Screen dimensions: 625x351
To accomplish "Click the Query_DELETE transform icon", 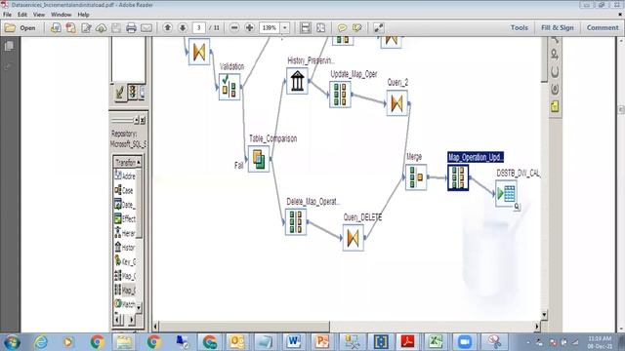I will (354, 238).
